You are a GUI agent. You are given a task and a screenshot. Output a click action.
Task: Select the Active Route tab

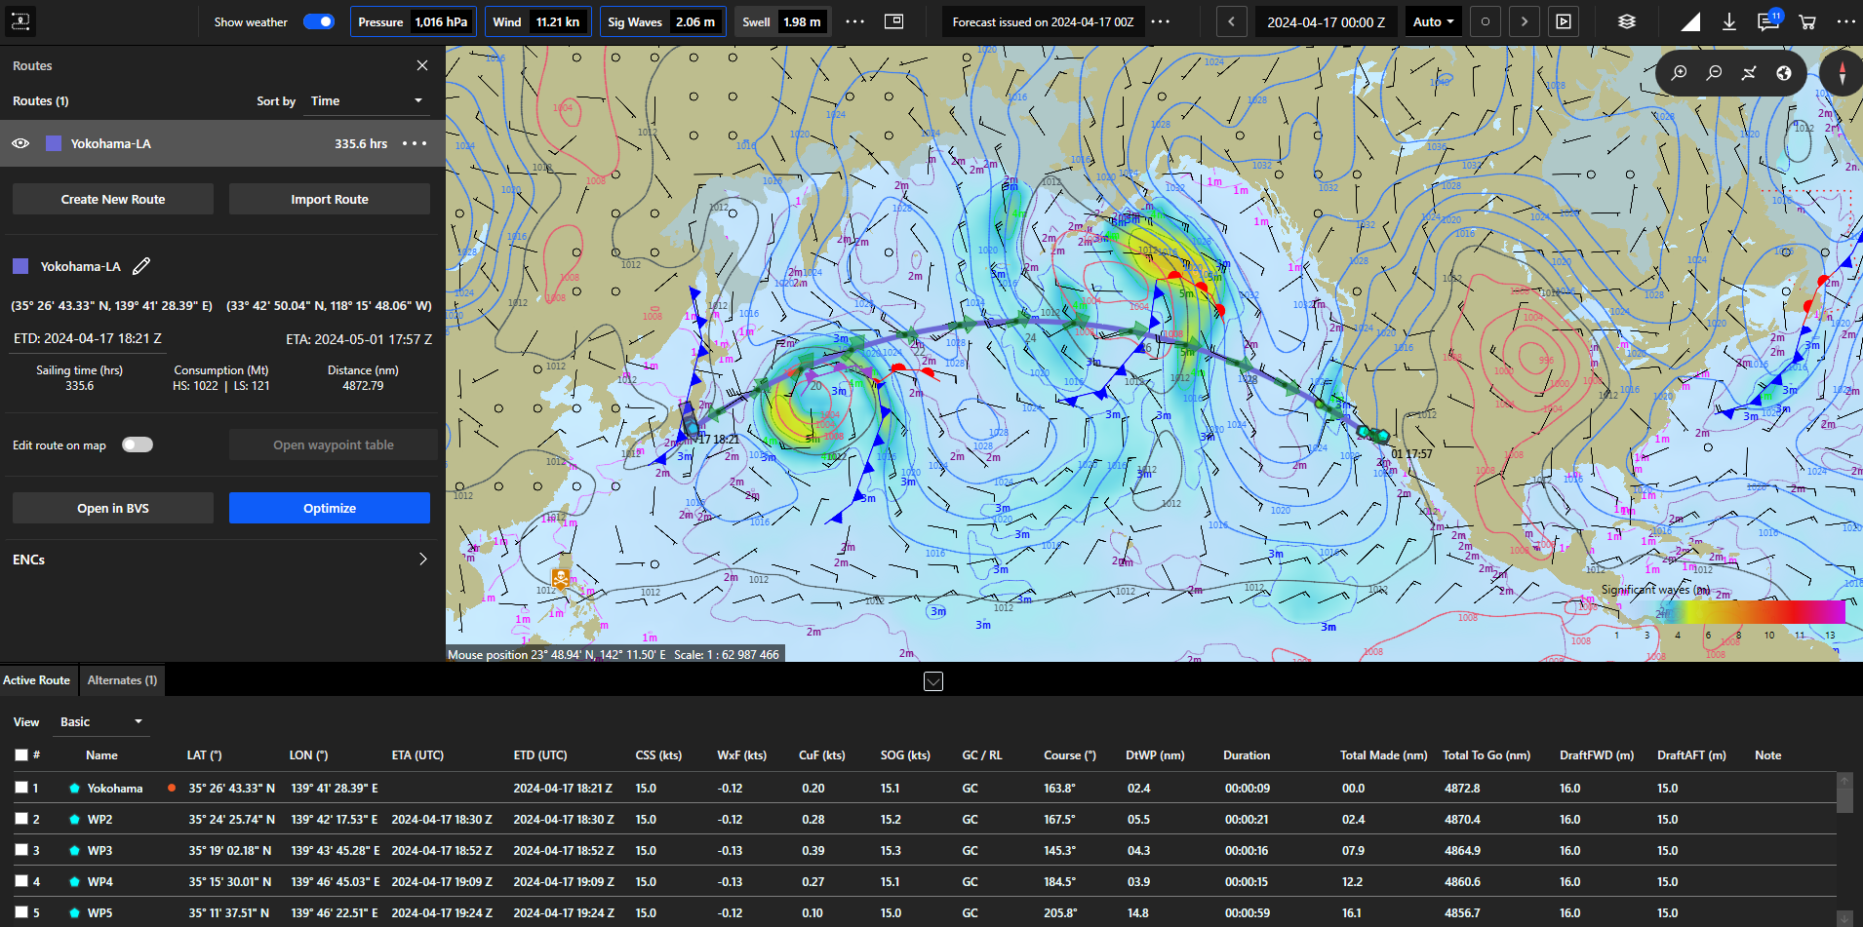point(37,679)
